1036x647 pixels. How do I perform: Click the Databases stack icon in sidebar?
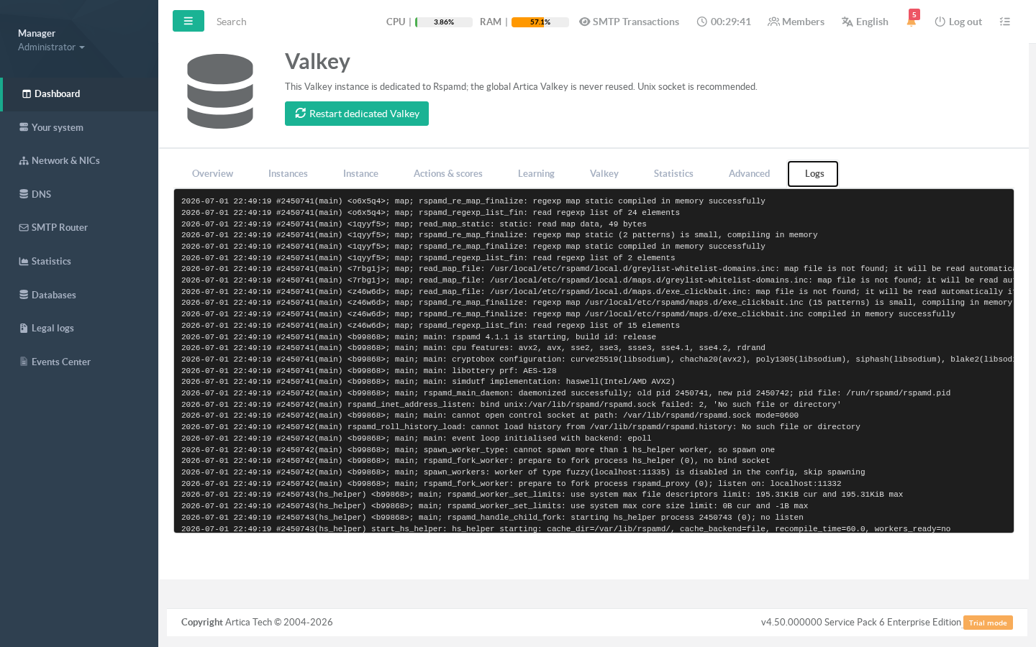(24, 295)
